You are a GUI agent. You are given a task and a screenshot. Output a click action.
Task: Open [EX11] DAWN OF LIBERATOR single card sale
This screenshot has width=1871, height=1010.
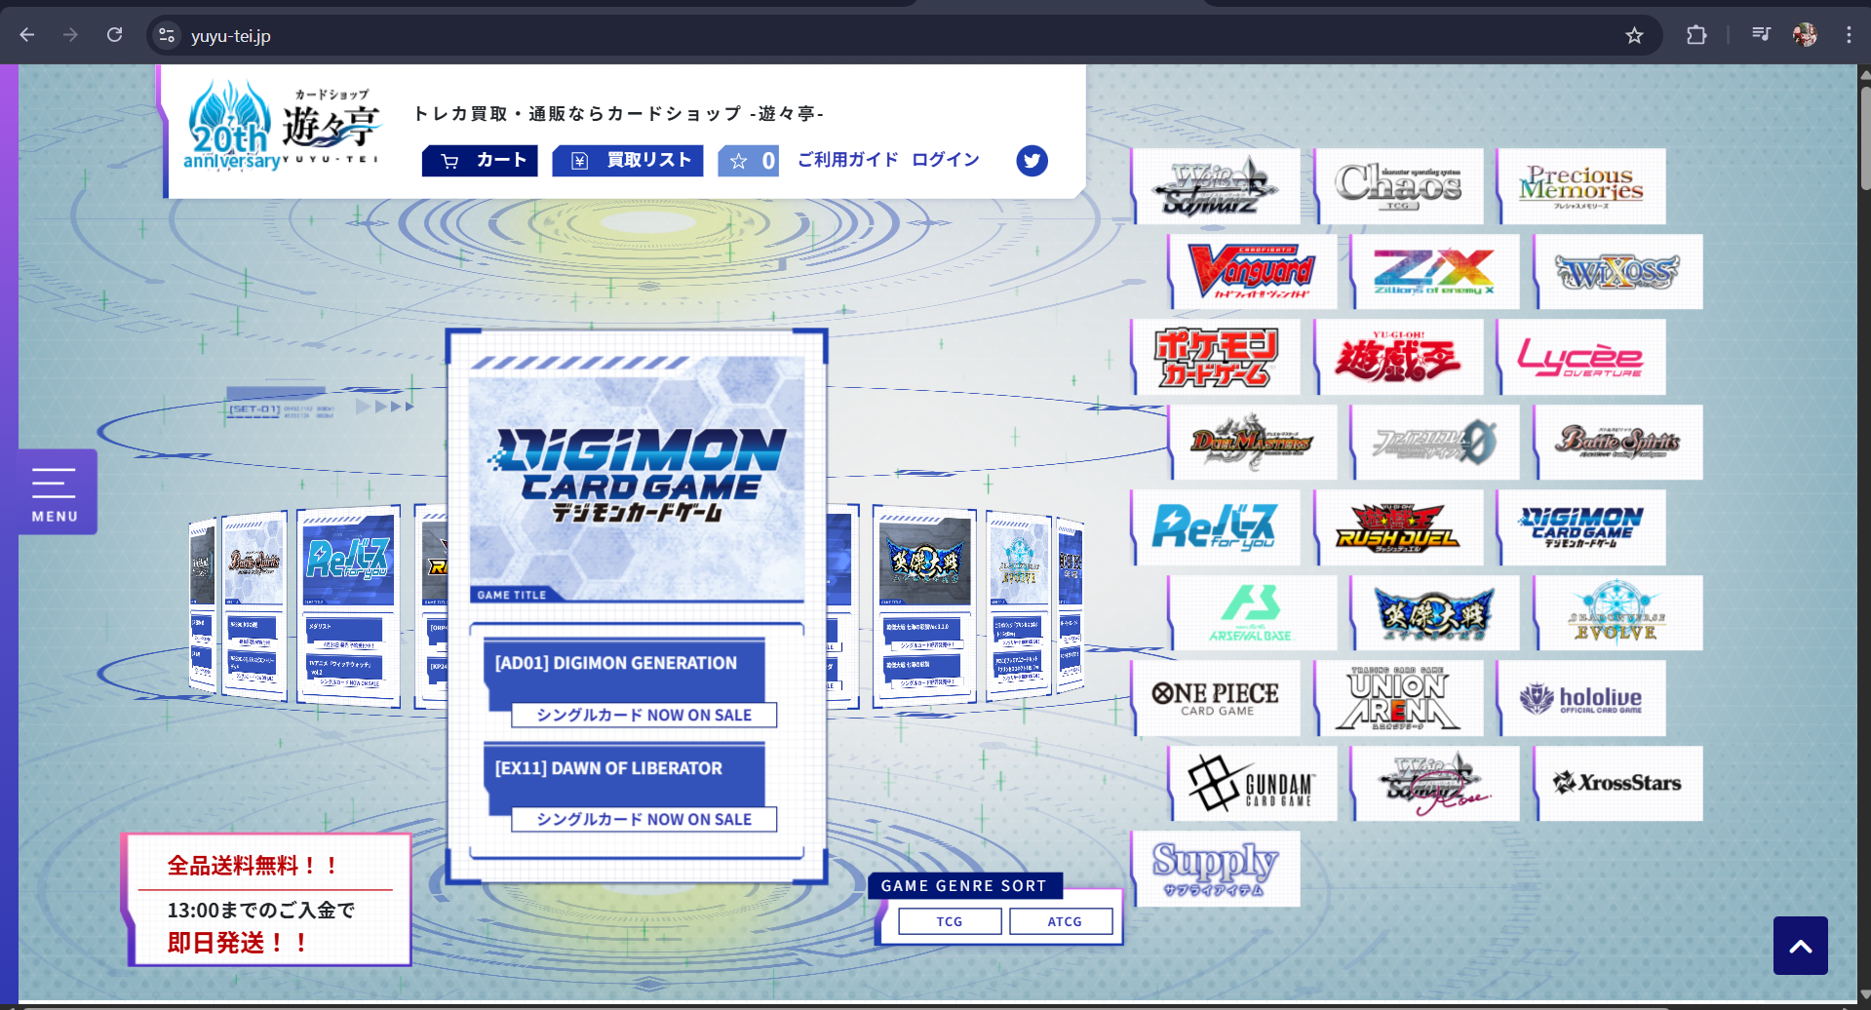(630, 788)
